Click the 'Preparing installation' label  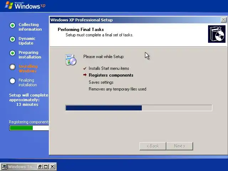tap(30, 55)
